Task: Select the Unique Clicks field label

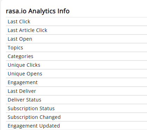Action: tap(24, 65)
